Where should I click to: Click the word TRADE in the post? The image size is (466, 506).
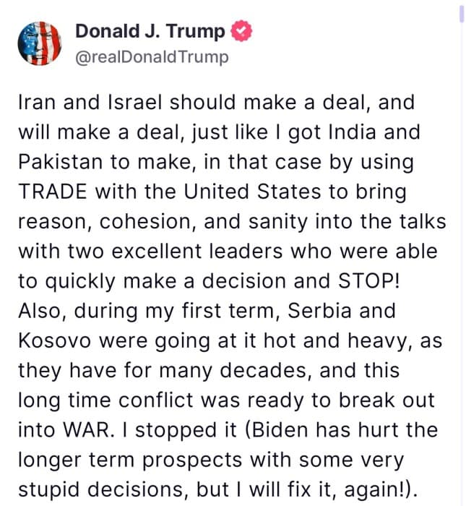click(53, 192)
